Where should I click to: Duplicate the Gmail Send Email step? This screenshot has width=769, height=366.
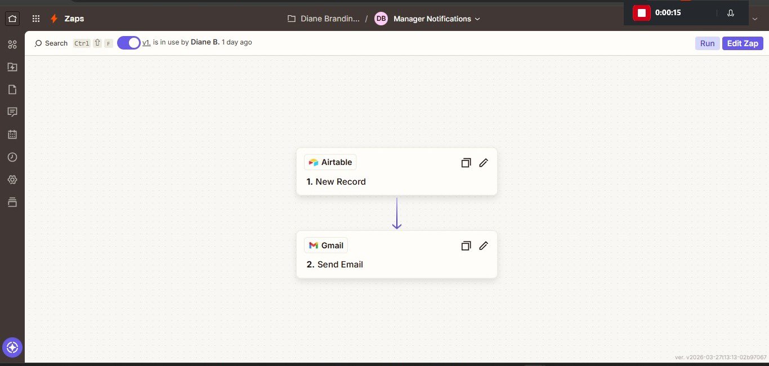coord(466,246)
